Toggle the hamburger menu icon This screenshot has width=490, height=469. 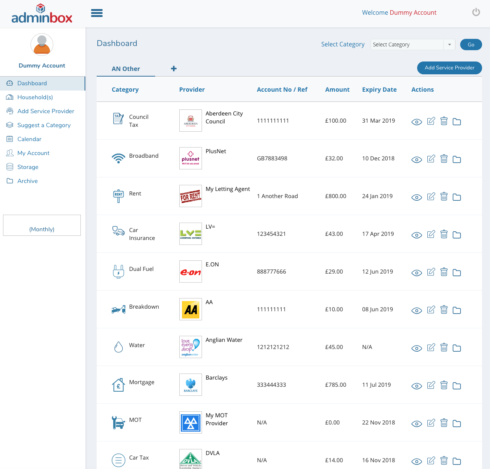(97, 13)
